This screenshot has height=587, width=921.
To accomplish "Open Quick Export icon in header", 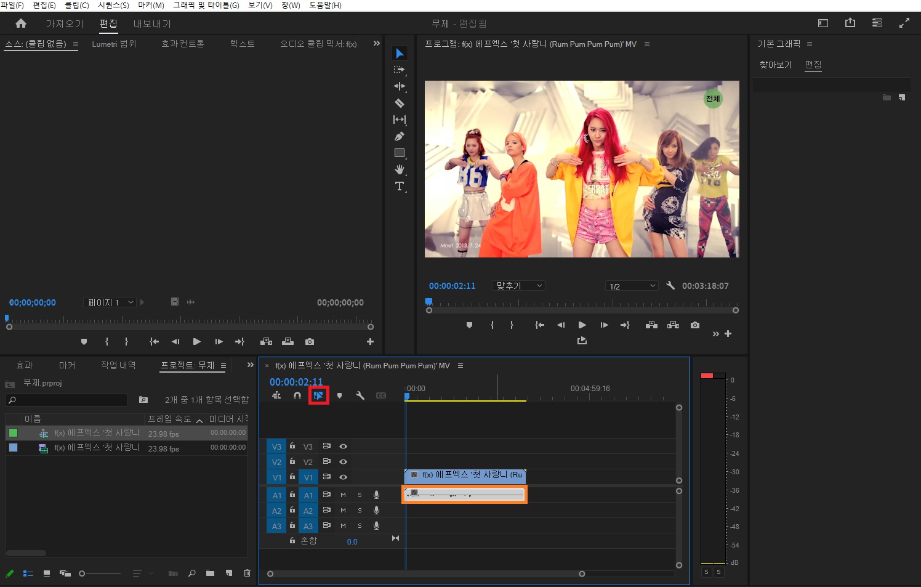I will tap(850, 23).
